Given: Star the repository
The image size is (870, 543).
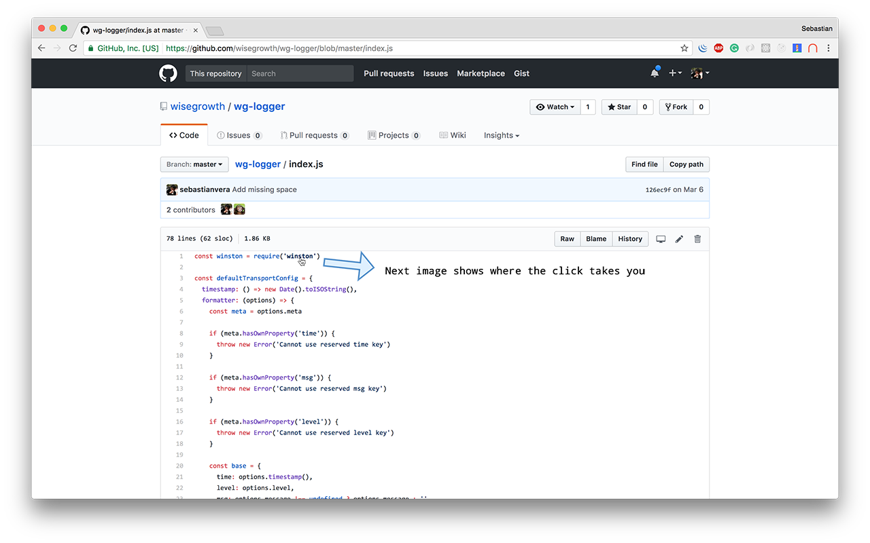Looking at the screenshot, I should point(619,107).
